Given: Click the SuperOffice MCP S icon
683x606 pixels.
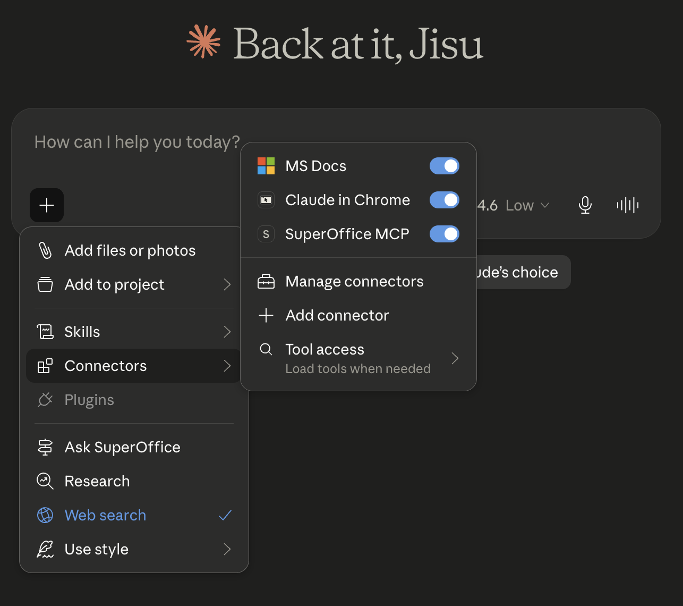Looking at the screenshot, I should point(266,234).
